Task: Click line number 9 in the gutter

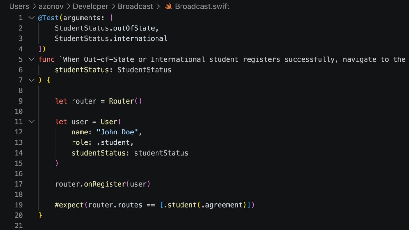Action: 21,101
